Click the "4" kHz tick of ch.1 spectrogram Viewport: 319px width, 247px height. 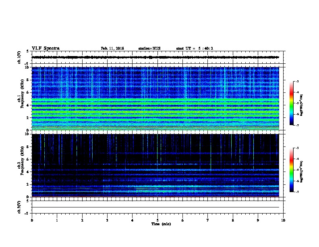click(x=28, y=105)
